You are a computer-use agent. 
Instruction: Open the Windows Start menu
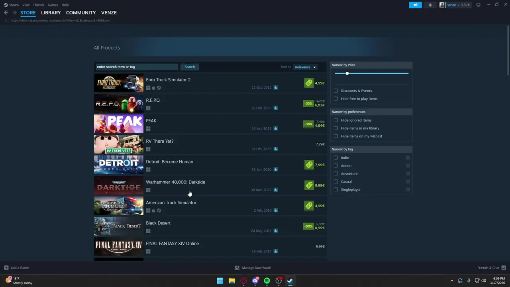point(220,281)
